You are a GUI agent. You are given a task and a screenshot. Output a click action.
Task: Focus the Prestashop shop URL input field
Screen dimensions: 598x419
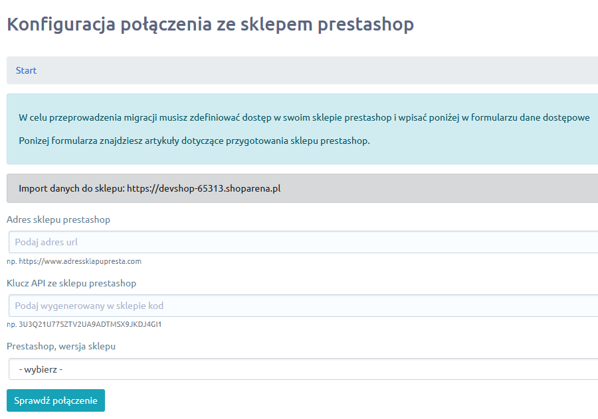point(303,242)
